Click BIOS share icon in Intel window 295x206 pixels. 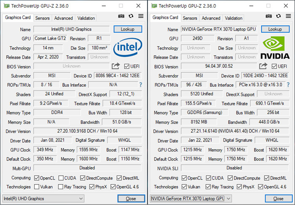[115, 66]
